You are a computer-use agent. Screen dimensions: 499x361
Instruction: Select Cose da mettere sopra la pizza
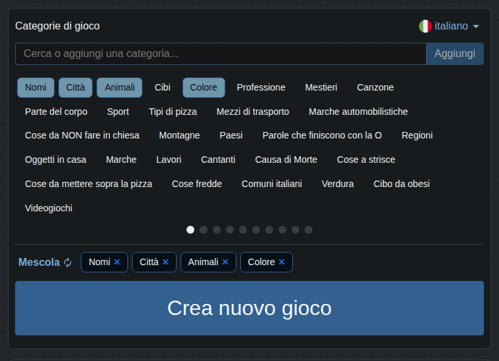pos(89,184)
